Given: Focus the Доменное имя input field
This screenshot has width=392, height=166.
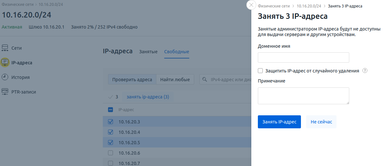Looking at the screenshot, I should point(304,57).
